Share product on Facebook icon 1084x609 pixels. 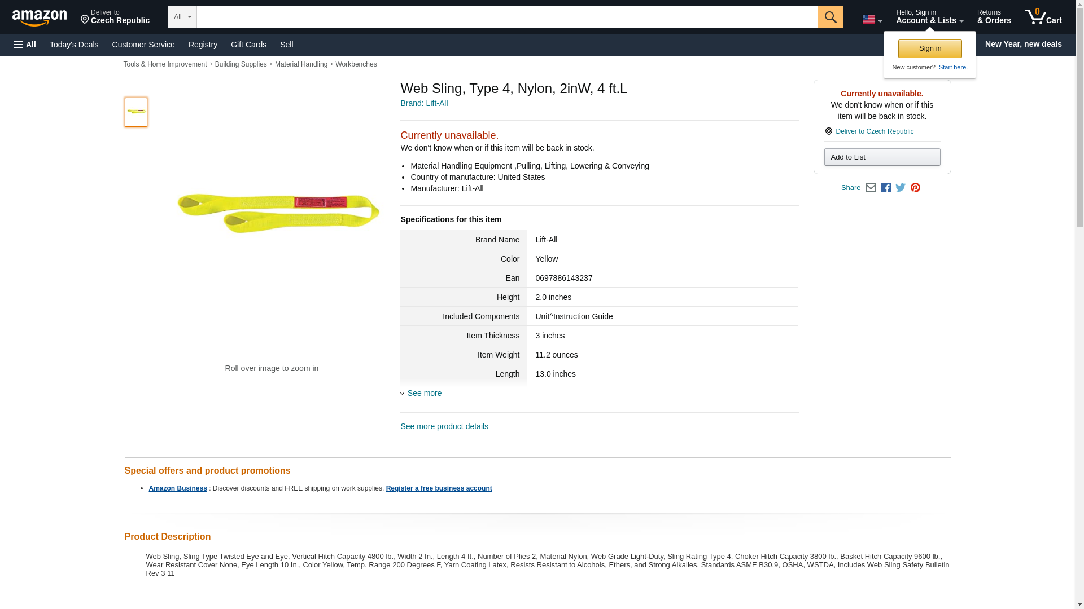(x=886, y=188)
